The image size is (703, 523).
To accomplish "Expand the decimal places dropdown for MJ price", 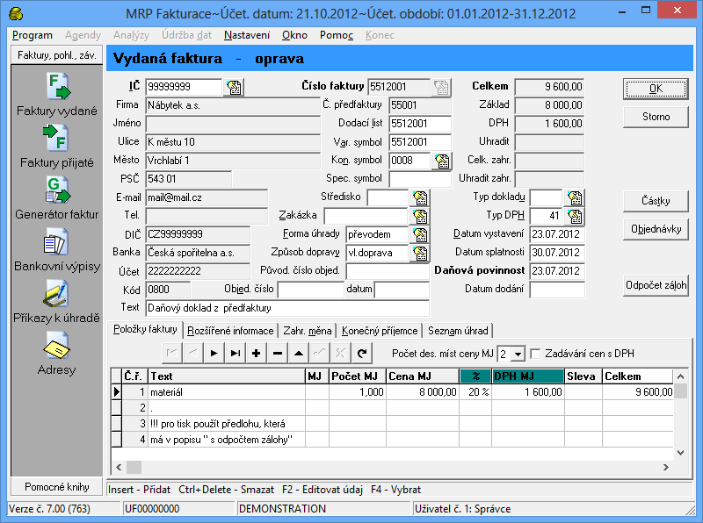I will 518,354.
